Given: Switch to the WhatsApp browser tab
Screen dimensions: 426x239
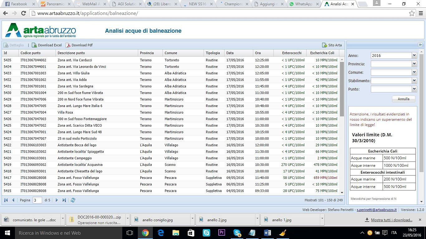Looking at the screenshot, I should [x=303, y=4].
